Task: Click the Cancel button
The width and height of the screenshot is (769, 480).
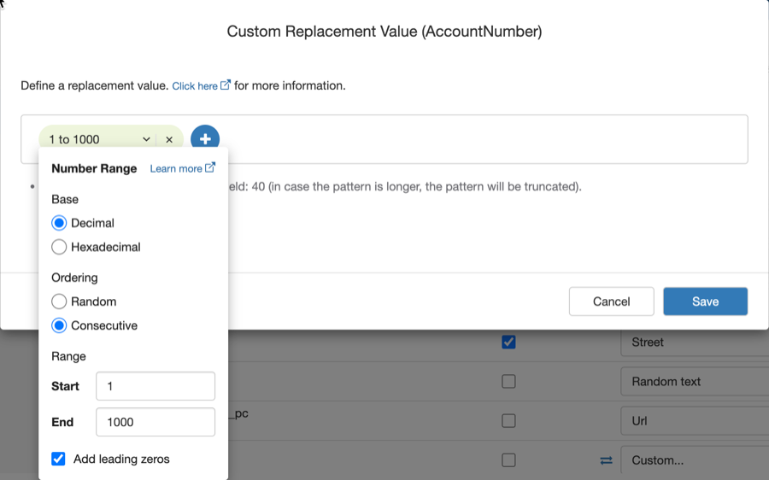Action: click(x=611, y=301)
